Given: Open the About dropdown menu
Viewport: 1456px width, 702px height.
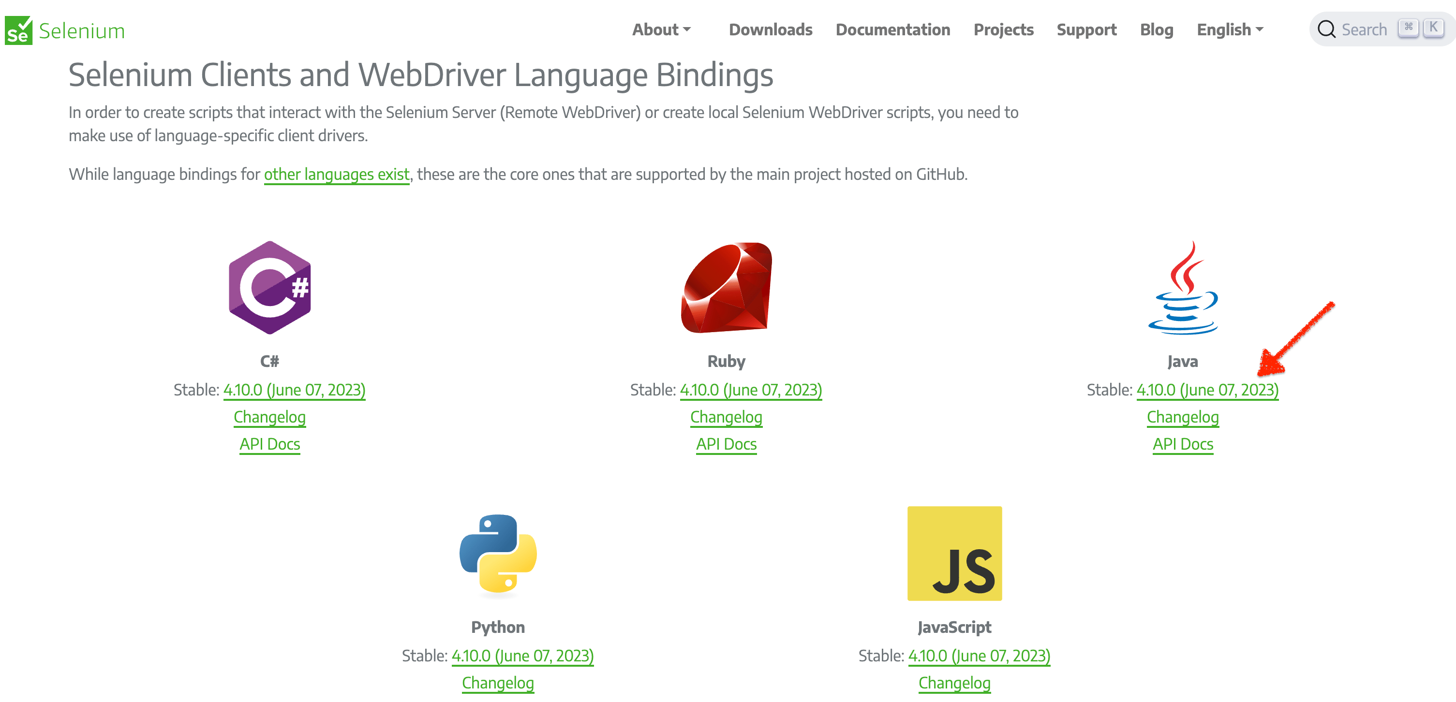Looking at the screenshot, I should coord(656,29).
